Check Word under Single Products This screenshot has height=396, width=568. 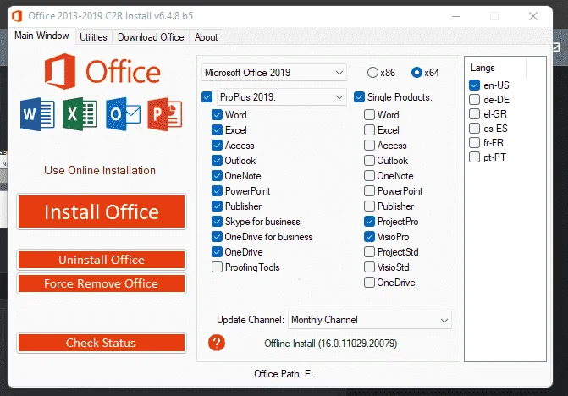[369, 115]
